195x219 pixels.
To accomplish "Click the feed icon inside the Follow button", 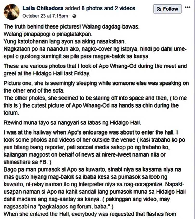I will (x=159, y=9).
